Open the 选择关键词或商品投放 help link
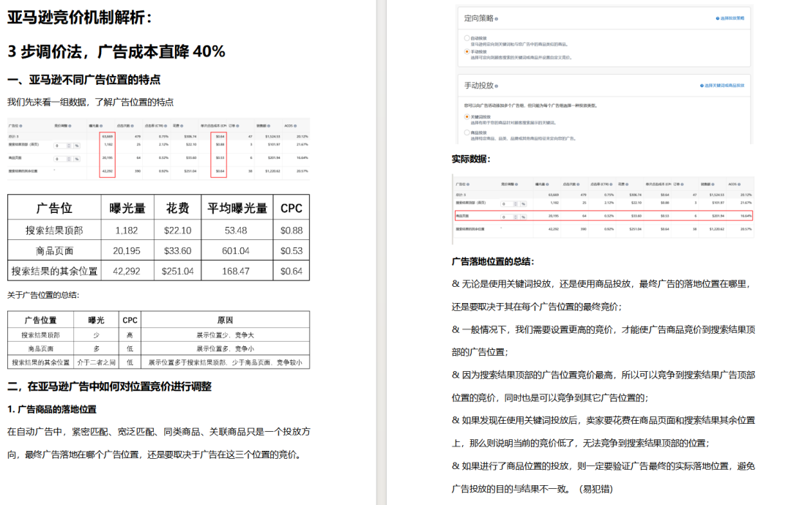The image size is (791, 505). coord(721,86)
